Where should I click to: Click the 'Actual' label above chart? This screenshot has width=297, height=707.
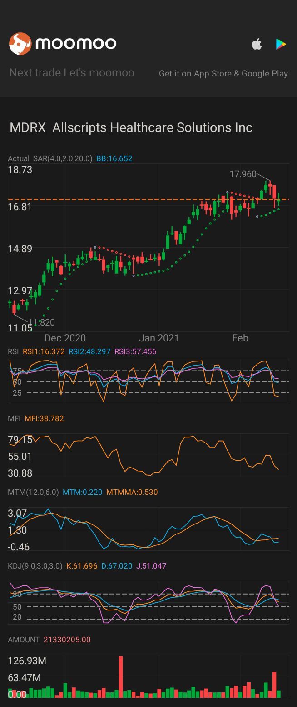point(19,158)
